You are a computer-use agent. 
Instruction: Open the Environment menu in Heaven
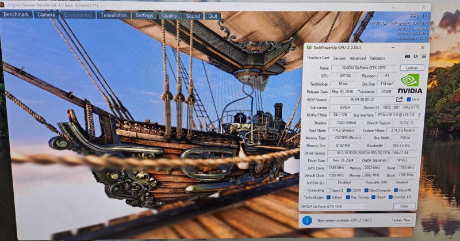(x=78, y=15)
